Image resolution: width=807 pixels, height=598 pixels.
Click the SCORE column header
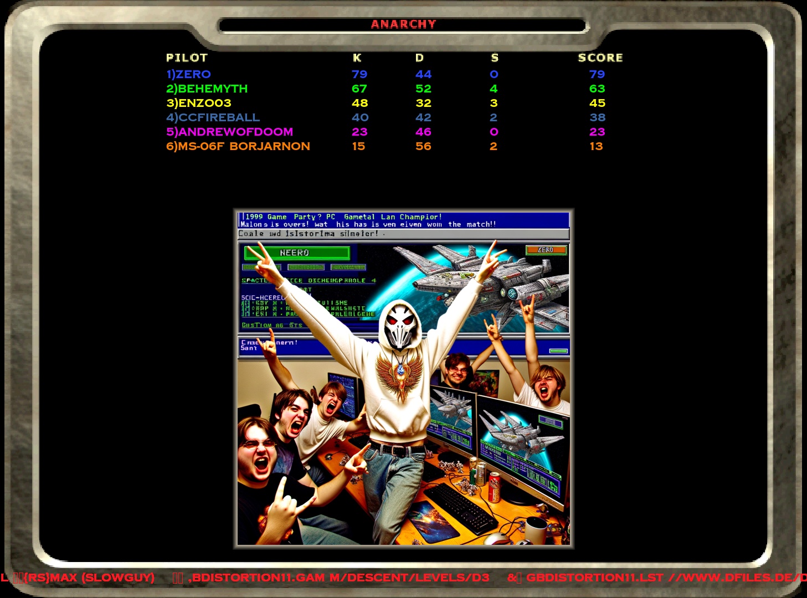(600, 58)
